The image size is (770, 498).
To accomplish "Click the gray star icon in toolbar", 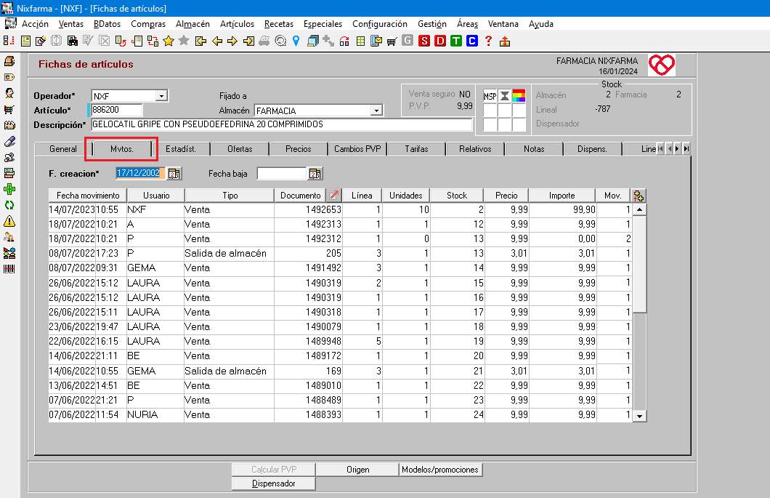I will [184, 41].
